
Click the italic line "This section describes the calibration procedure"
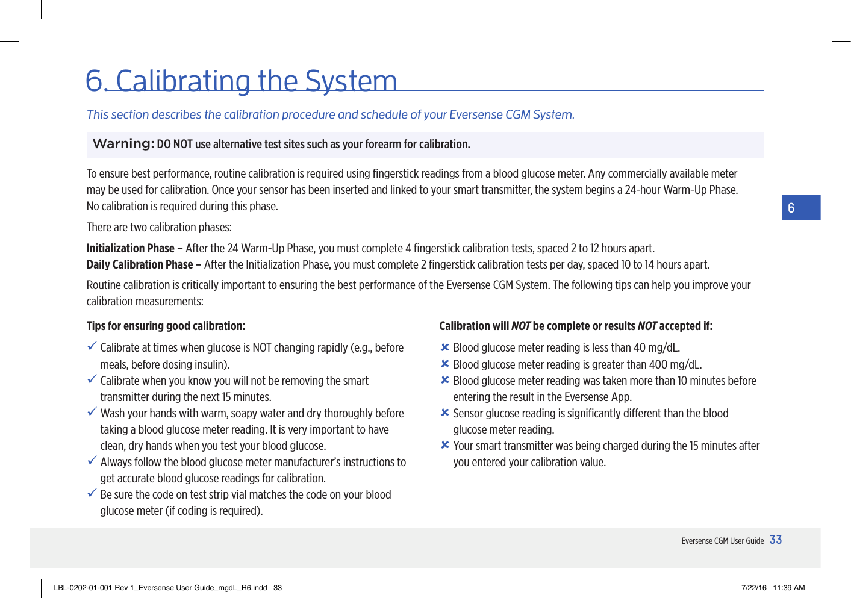click(330, 114)
